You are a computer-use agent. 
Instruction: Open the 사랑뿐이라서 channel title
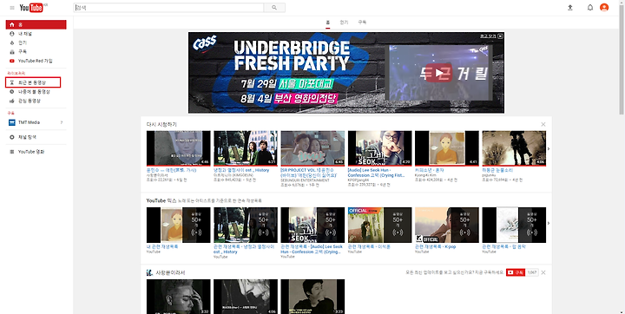[x=170, y=272]
